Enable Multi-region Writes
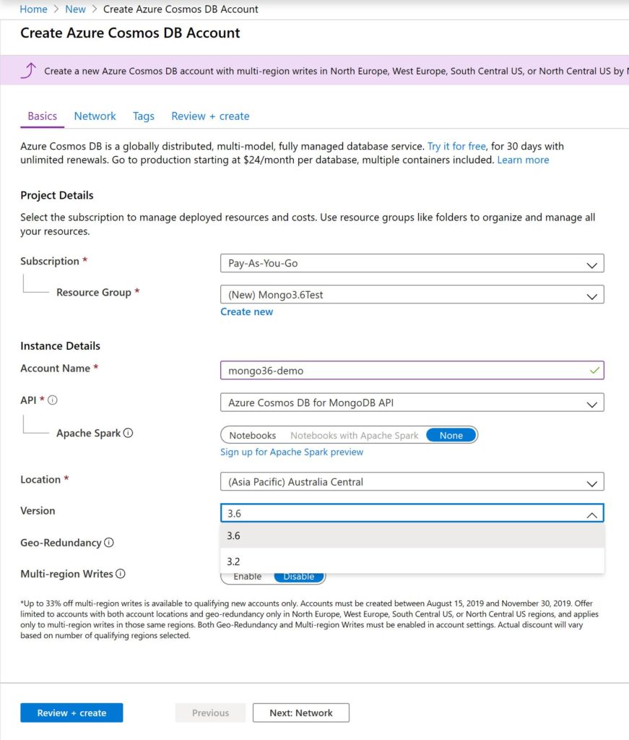The image size is (629, 740). (x=247, y=576)
